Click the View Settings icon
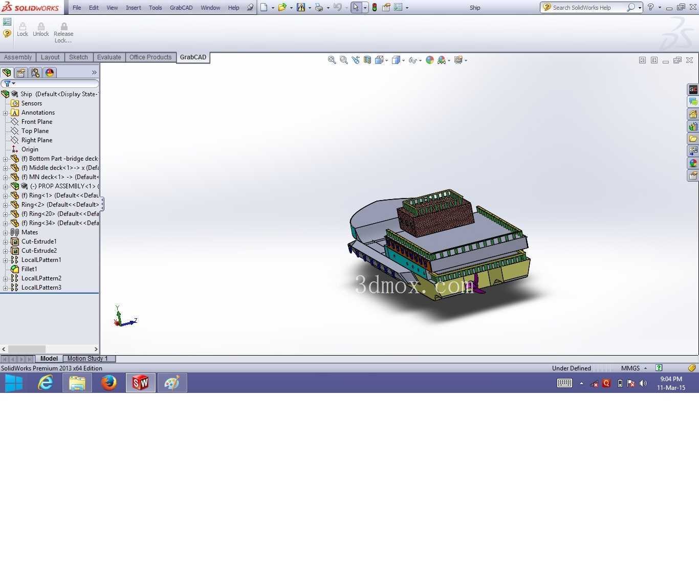The image size is (699, 571). click(x=458, y=60)
